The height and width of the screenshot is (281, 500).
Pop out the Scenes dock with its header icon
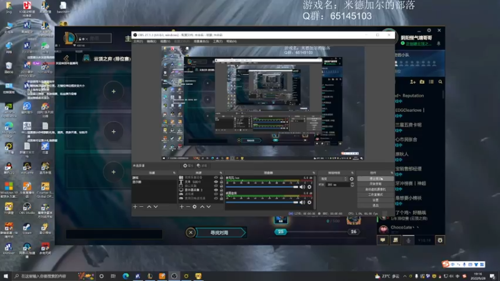point(174,173)
